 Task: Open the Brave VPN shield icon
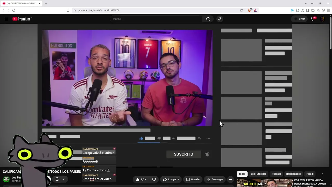323,10
